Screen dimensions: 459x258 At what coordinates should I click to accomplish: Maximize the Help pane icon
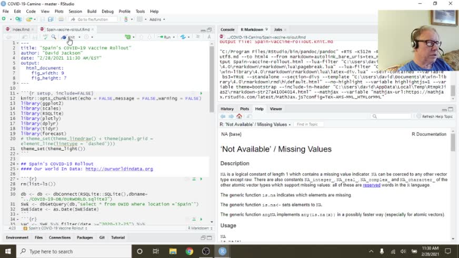coord(451,109)
